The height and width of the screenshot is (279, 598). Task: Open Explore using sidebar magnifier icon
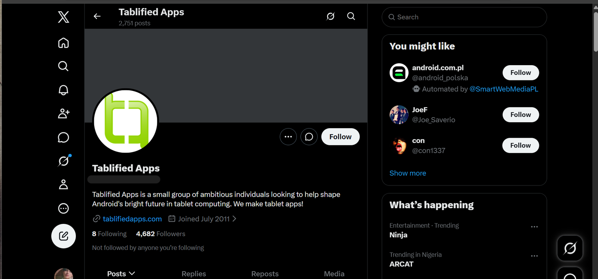click(64, 66)
